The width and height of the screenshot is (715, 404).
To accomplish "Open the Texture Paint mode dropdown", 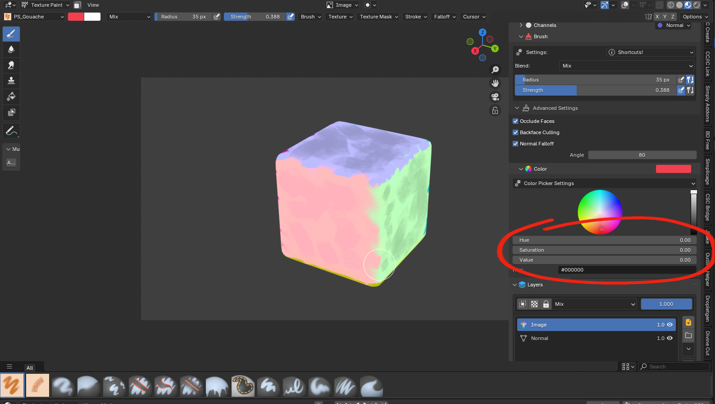I will coord(46,5).
